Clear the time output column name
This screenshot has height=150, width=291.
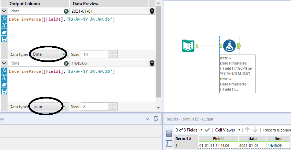pyautogui.click(x=66, y=64)
